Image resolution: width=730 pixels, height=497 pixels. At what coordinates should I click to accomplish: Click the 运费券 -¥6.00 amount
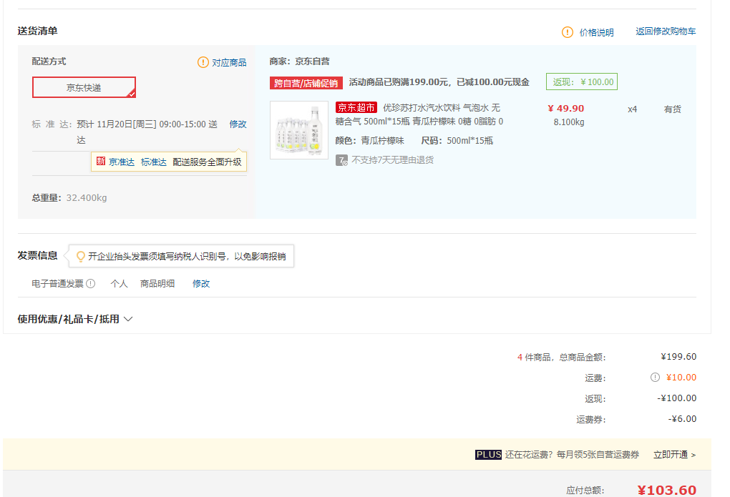682,419
